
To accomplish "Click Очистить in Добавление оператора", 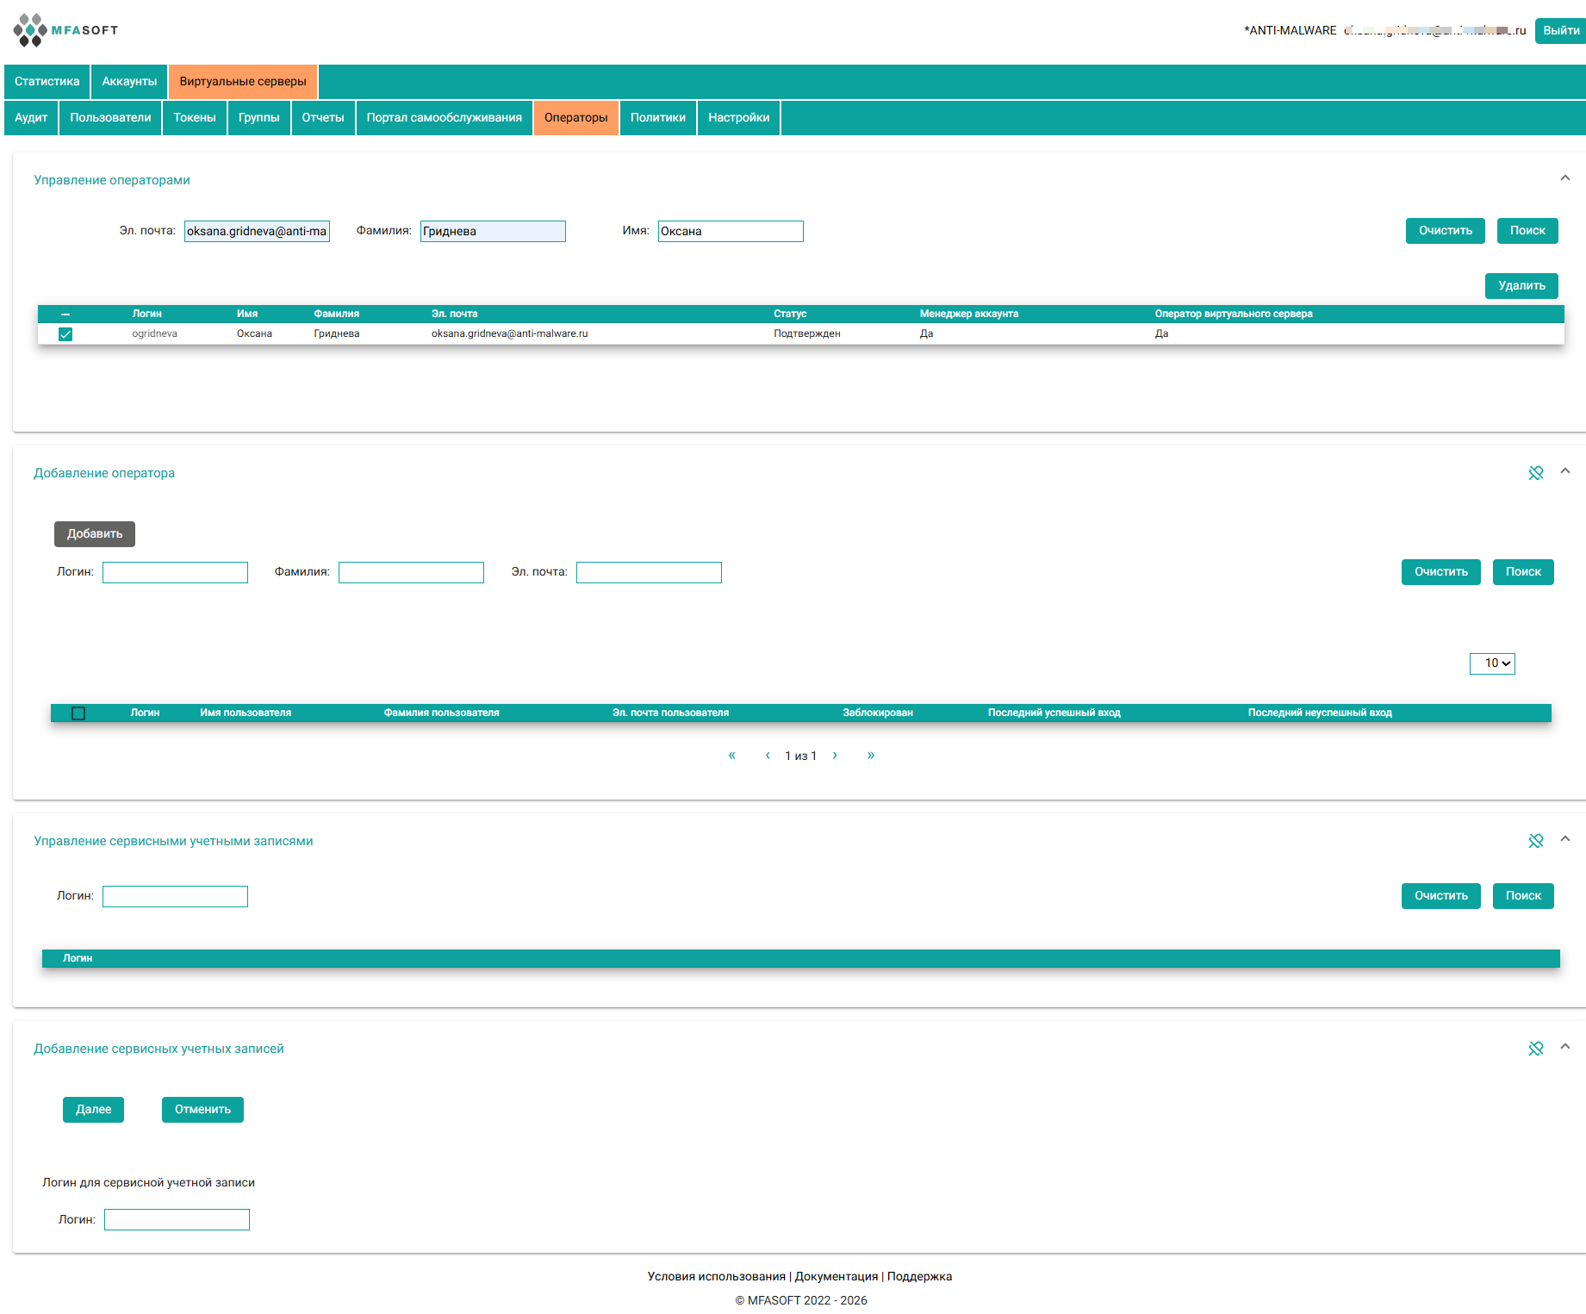I will point(1441,572).
